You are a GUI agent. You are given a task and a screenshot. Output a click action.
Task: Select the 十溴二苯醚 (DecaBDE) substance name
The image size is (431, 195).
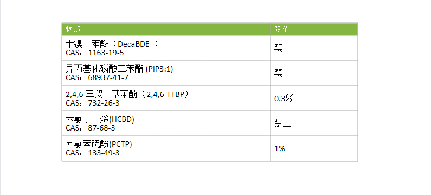pos(112,44)
